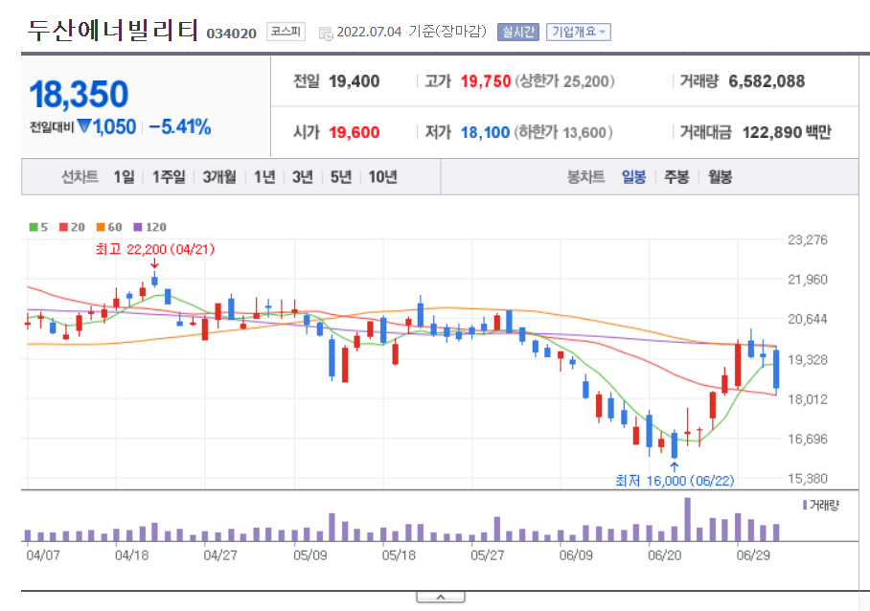The image size is (870, 611).
Task: Click the tallest volume bar near 06/22
Action: [x=687, y=519]
